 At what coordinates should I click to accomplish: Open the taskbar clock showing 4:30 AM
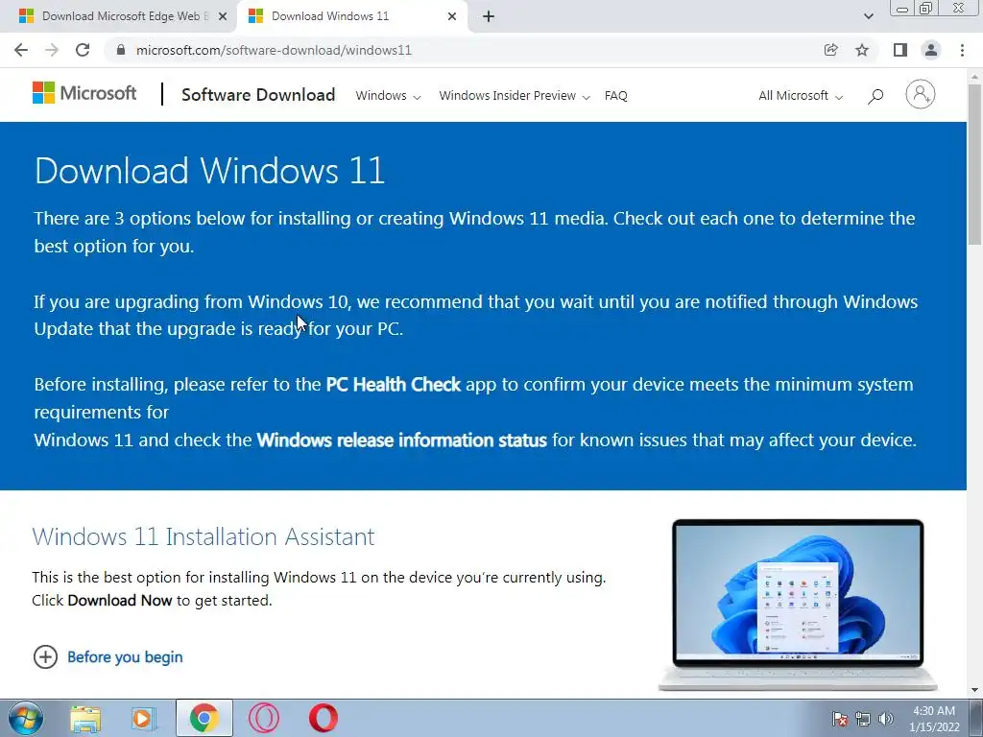(934, 719)
